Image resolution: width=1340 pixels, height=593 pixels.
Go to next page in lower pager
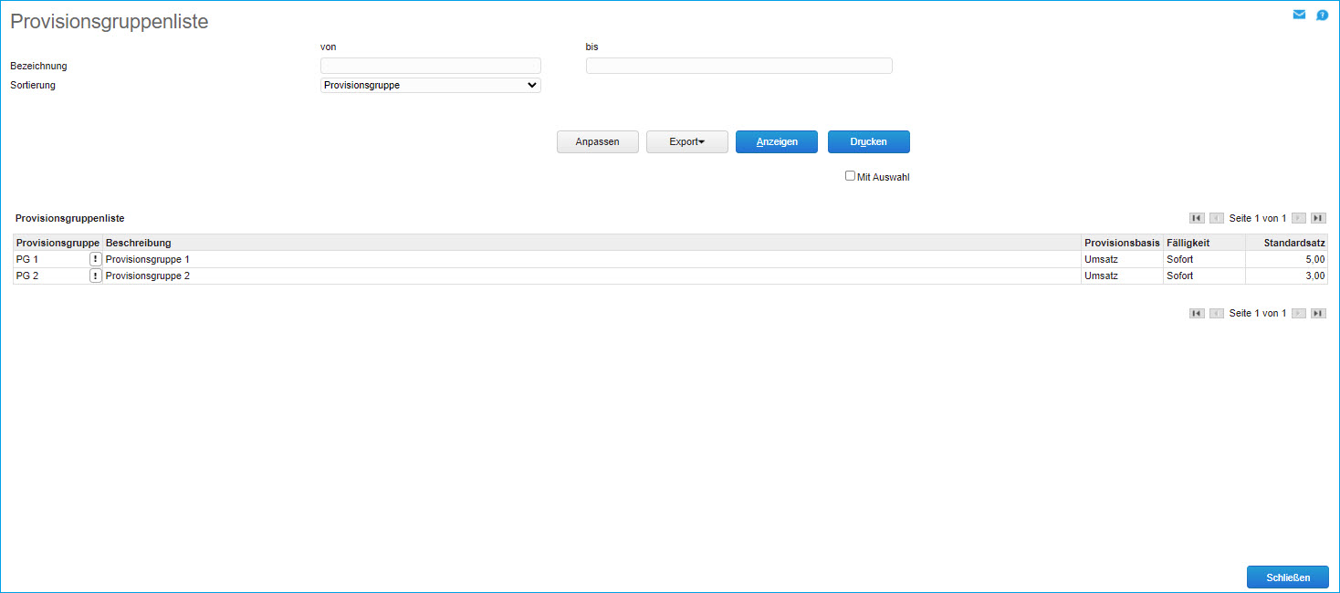click(x=1299, y=313)
